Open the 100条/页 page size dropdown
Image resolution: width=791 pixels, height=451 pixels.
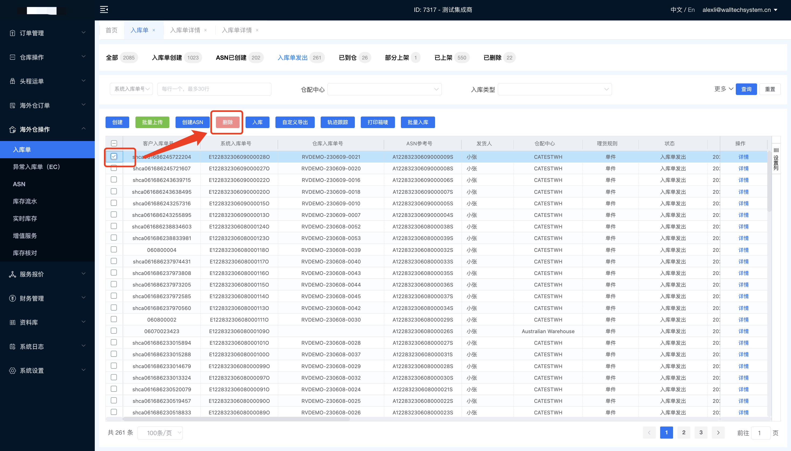coord(160,433)
